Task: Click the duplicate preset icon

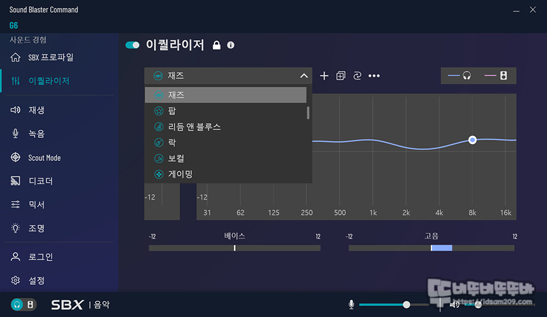Action: click(341, 76)
